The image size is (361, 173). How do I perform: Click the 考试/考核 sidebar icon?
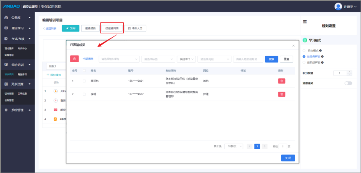pyautogui.click(x=6, y=39)
